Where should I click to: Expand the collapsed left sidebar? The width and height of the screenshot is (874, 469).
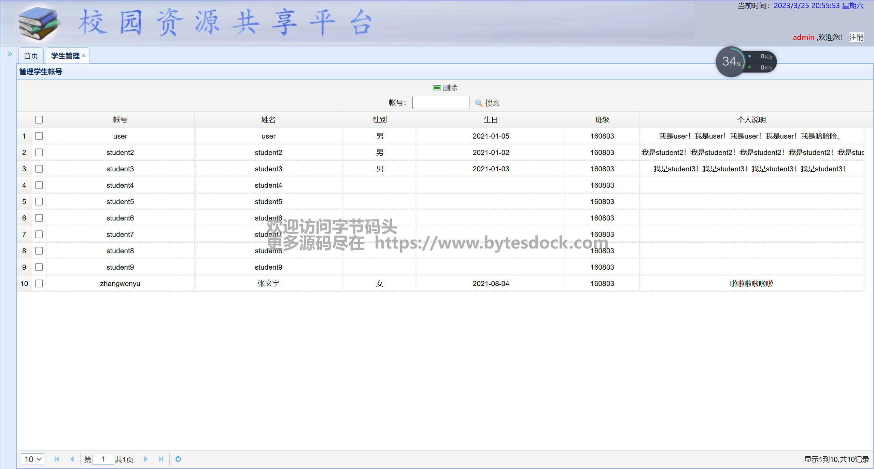(x=10, y=54)
